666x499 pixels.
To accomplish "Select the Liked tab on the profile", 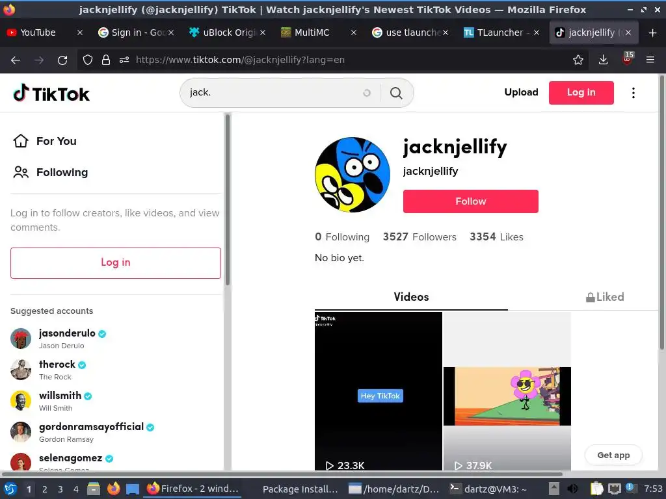I will pyautogui.click(x=605, y=297).
